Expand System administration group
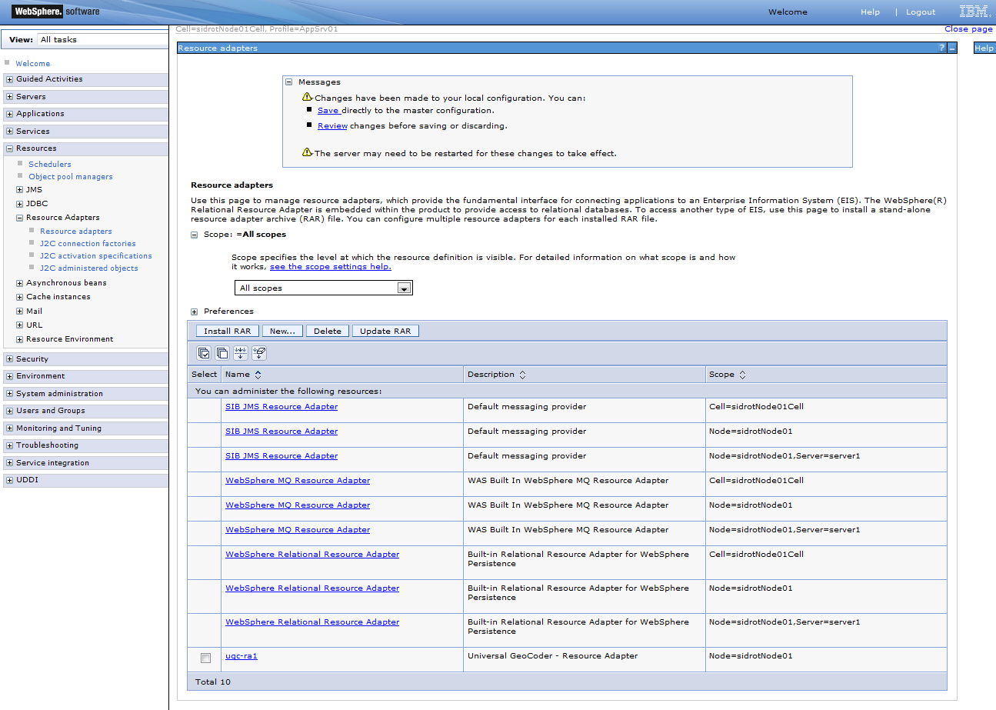The width and height of the screenshot is (996, 710). 9,394
